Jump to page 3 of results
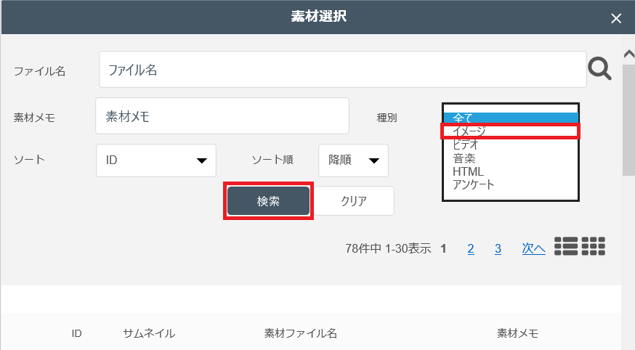The image size is (635, 350). click(x=498, y=249)
